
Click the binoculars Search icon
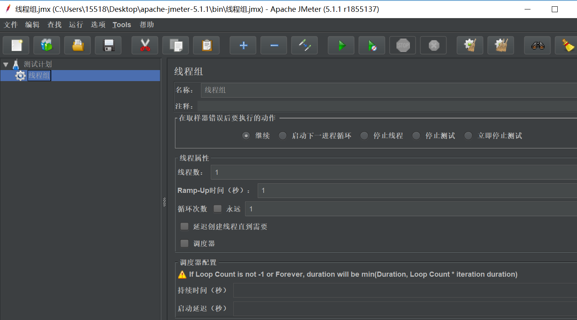tap(538, 46)
